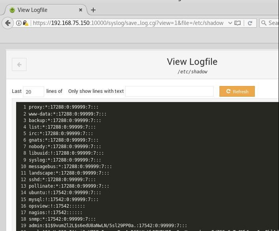The width and height of the screenshot is (279, 231).
Task: Close the View Logfile tab
Action: point(81,10)
